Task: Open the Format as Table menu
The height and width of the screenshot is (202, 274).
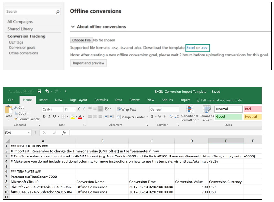Action: [x=206, y=114]
